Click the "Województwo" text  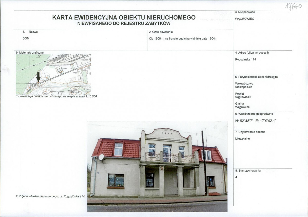tap(244, 84)
